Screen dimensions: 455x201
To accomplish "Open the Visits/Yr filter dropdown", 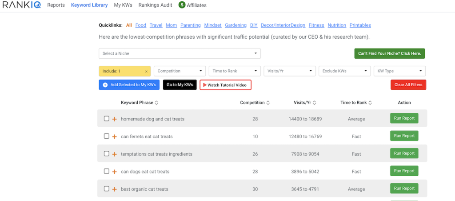I will tap(290, 71).
